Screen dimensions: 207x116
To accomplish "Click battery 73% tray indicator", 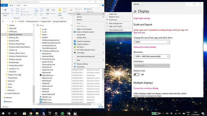I will pos(155,113).
